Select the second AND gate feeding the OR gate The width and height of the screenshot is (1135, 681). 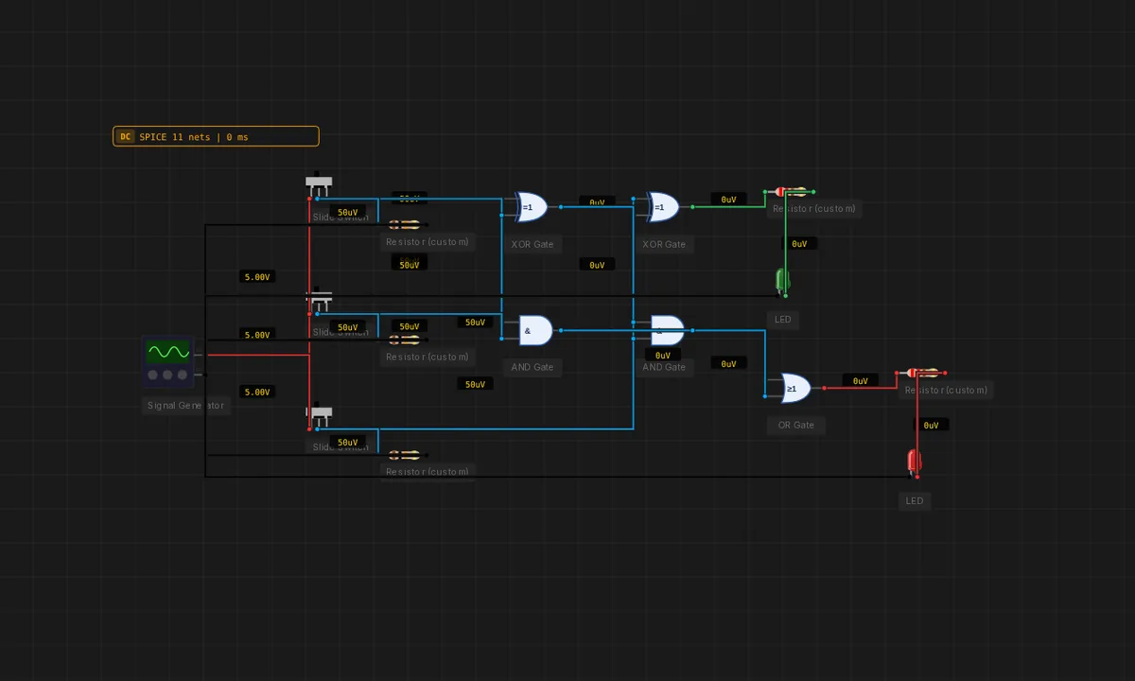point(666,330)
